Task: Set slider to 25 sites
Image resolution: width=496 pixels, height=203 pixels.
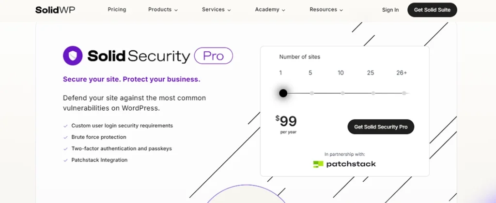Action: (x=373, y=93)
